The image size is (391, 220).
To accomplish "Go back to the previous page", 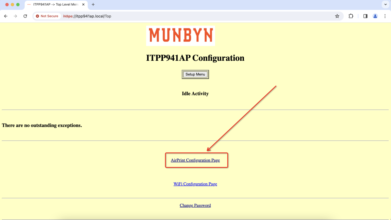I will click(6, 16).
